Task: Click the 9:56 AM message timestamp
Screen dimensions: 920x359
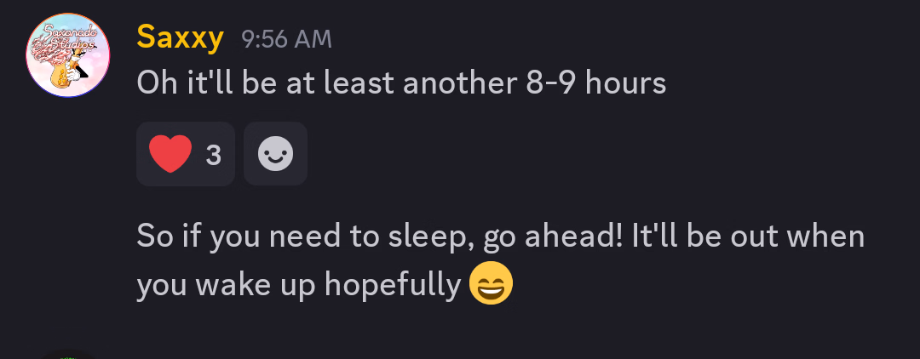Action: tap(286, 40)
